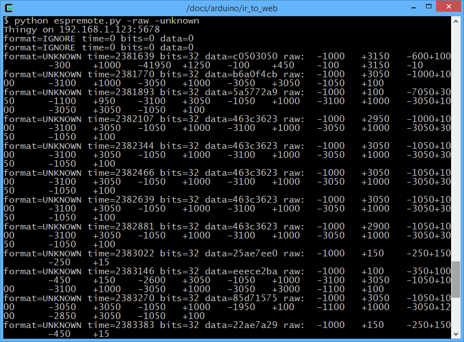Click the value data=5a5772a9
This screenshot has height=342, width=464.
[241, 92]
